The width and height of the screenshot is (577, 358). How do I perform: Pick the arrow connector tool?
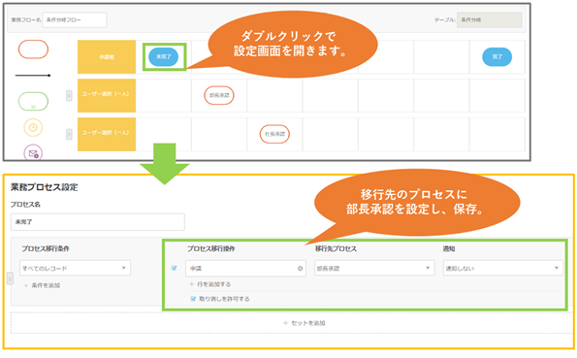coord(33,76)
